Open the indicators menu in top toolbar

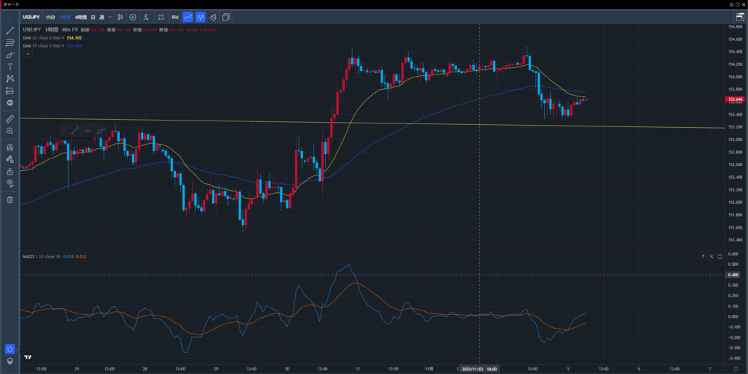(x=147, y=17)
